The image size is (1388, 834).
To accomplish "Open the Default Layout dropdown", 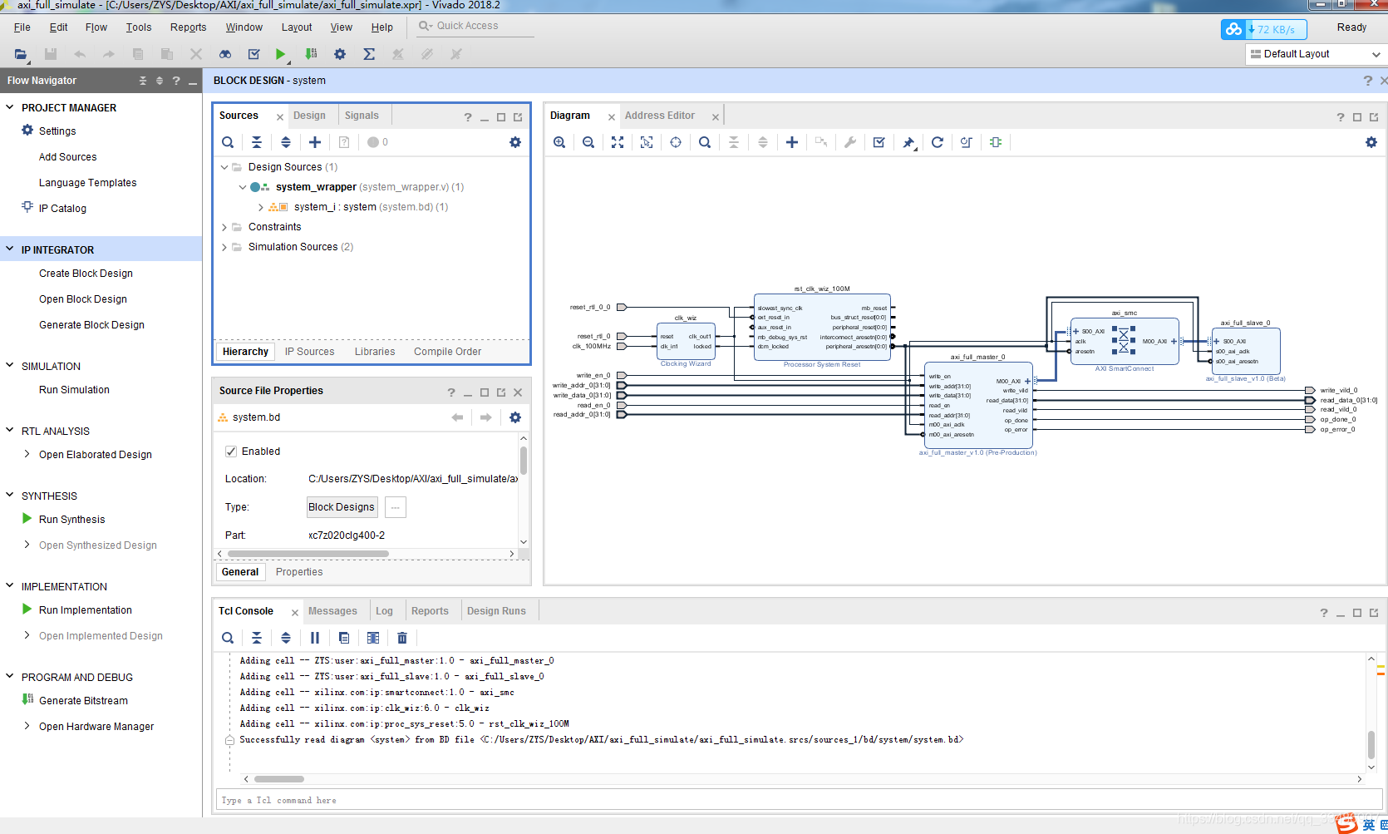I will [1317, 54].
